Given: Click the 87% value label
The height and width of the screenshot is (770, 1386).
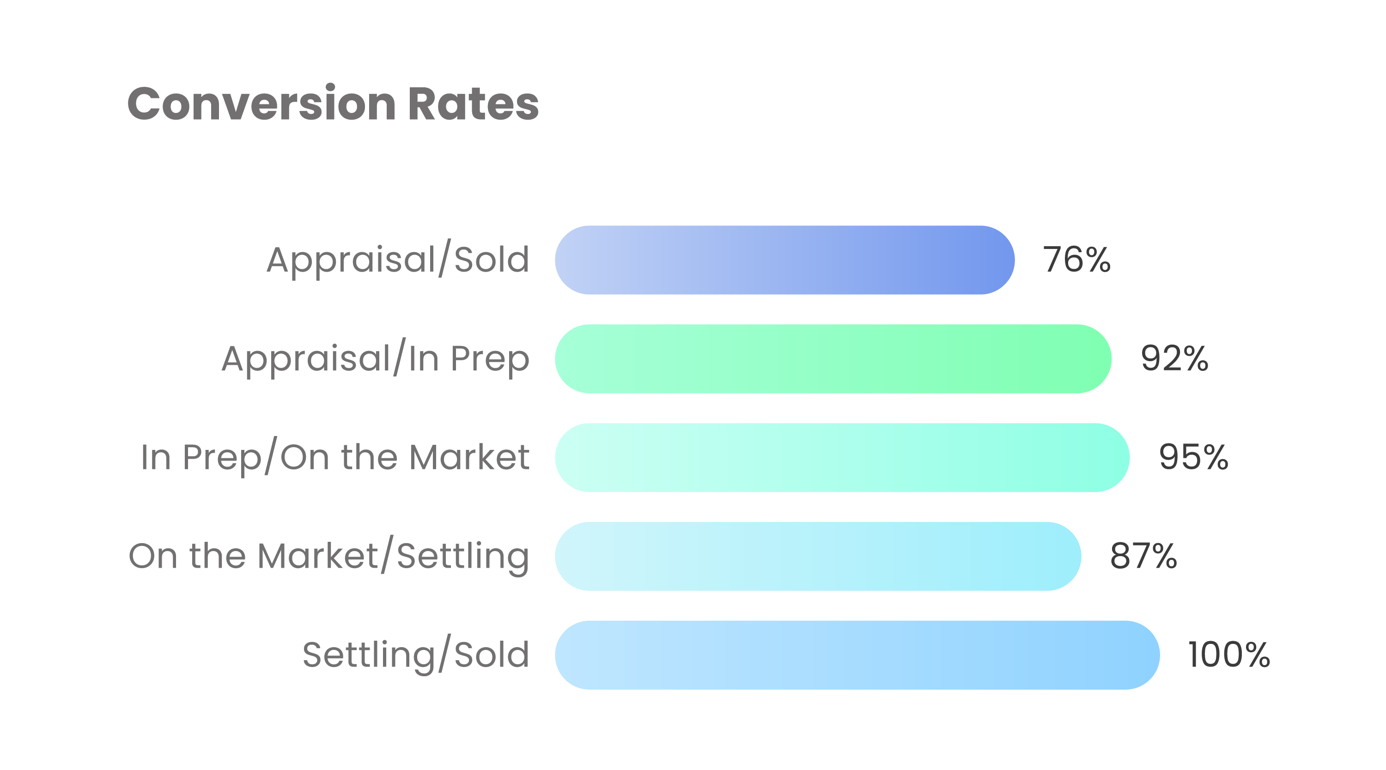Looking at the screenshot, I should pyautogui.click(x=1143, y=557).
